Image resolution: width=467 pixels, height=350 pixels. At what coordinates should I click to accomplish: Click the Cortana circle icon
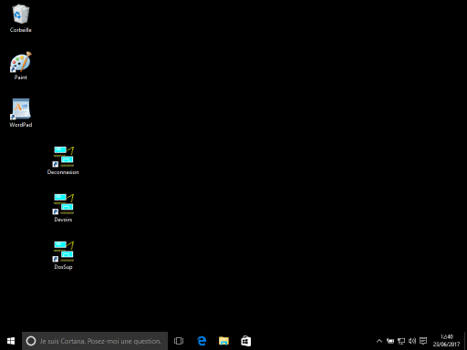coord(31,341)
